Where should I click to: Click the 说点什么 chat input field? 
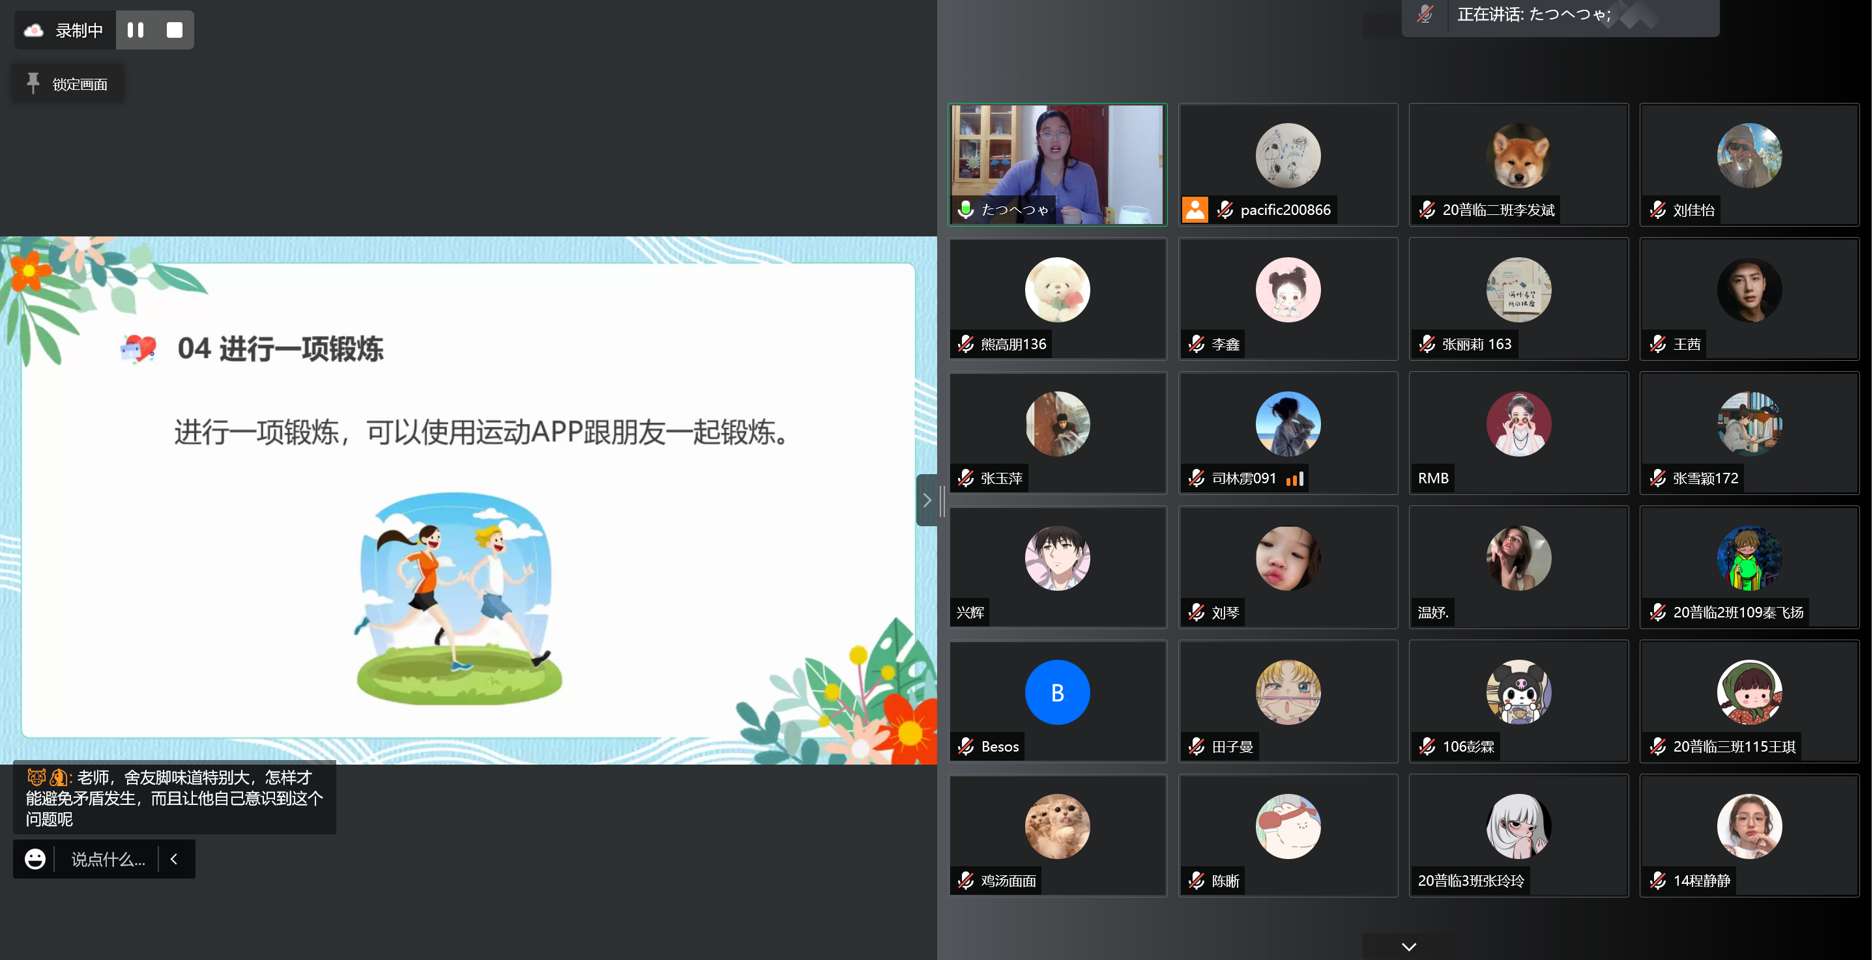click(108, 859)
